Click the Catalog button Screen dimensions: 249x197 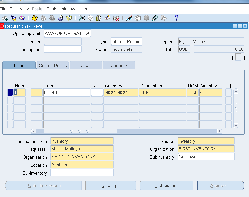point(110,186)
